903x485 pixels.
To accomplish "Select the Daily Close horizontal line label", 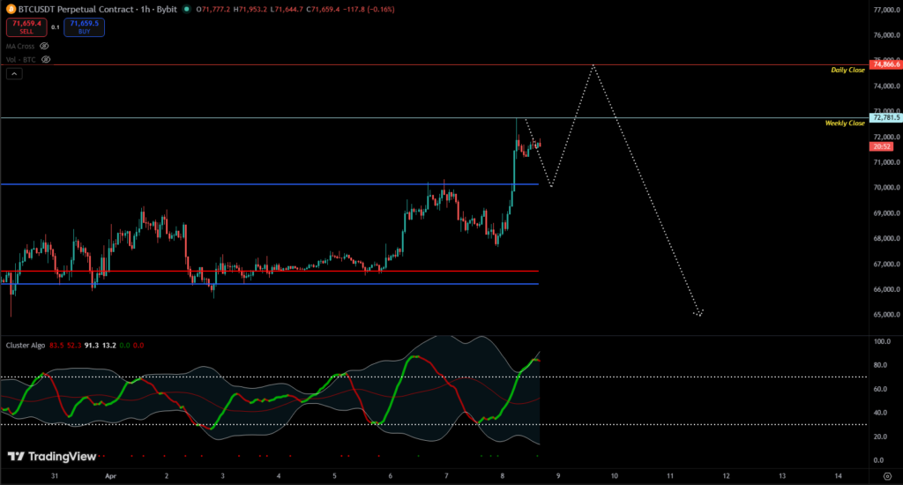I will (847, 70).
